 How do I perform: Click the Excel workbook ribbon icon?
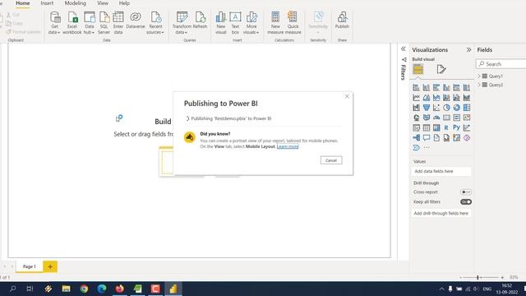[72, 23]
